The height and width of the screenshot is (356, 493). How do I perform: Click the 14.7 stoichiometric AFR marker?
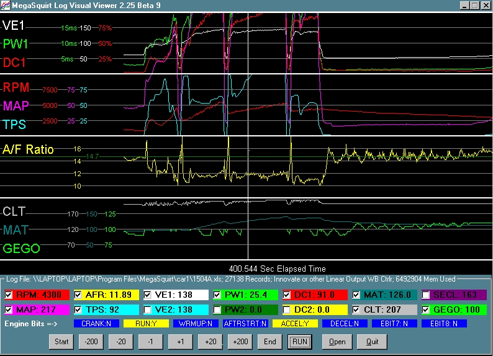click(x=92, y=156)
